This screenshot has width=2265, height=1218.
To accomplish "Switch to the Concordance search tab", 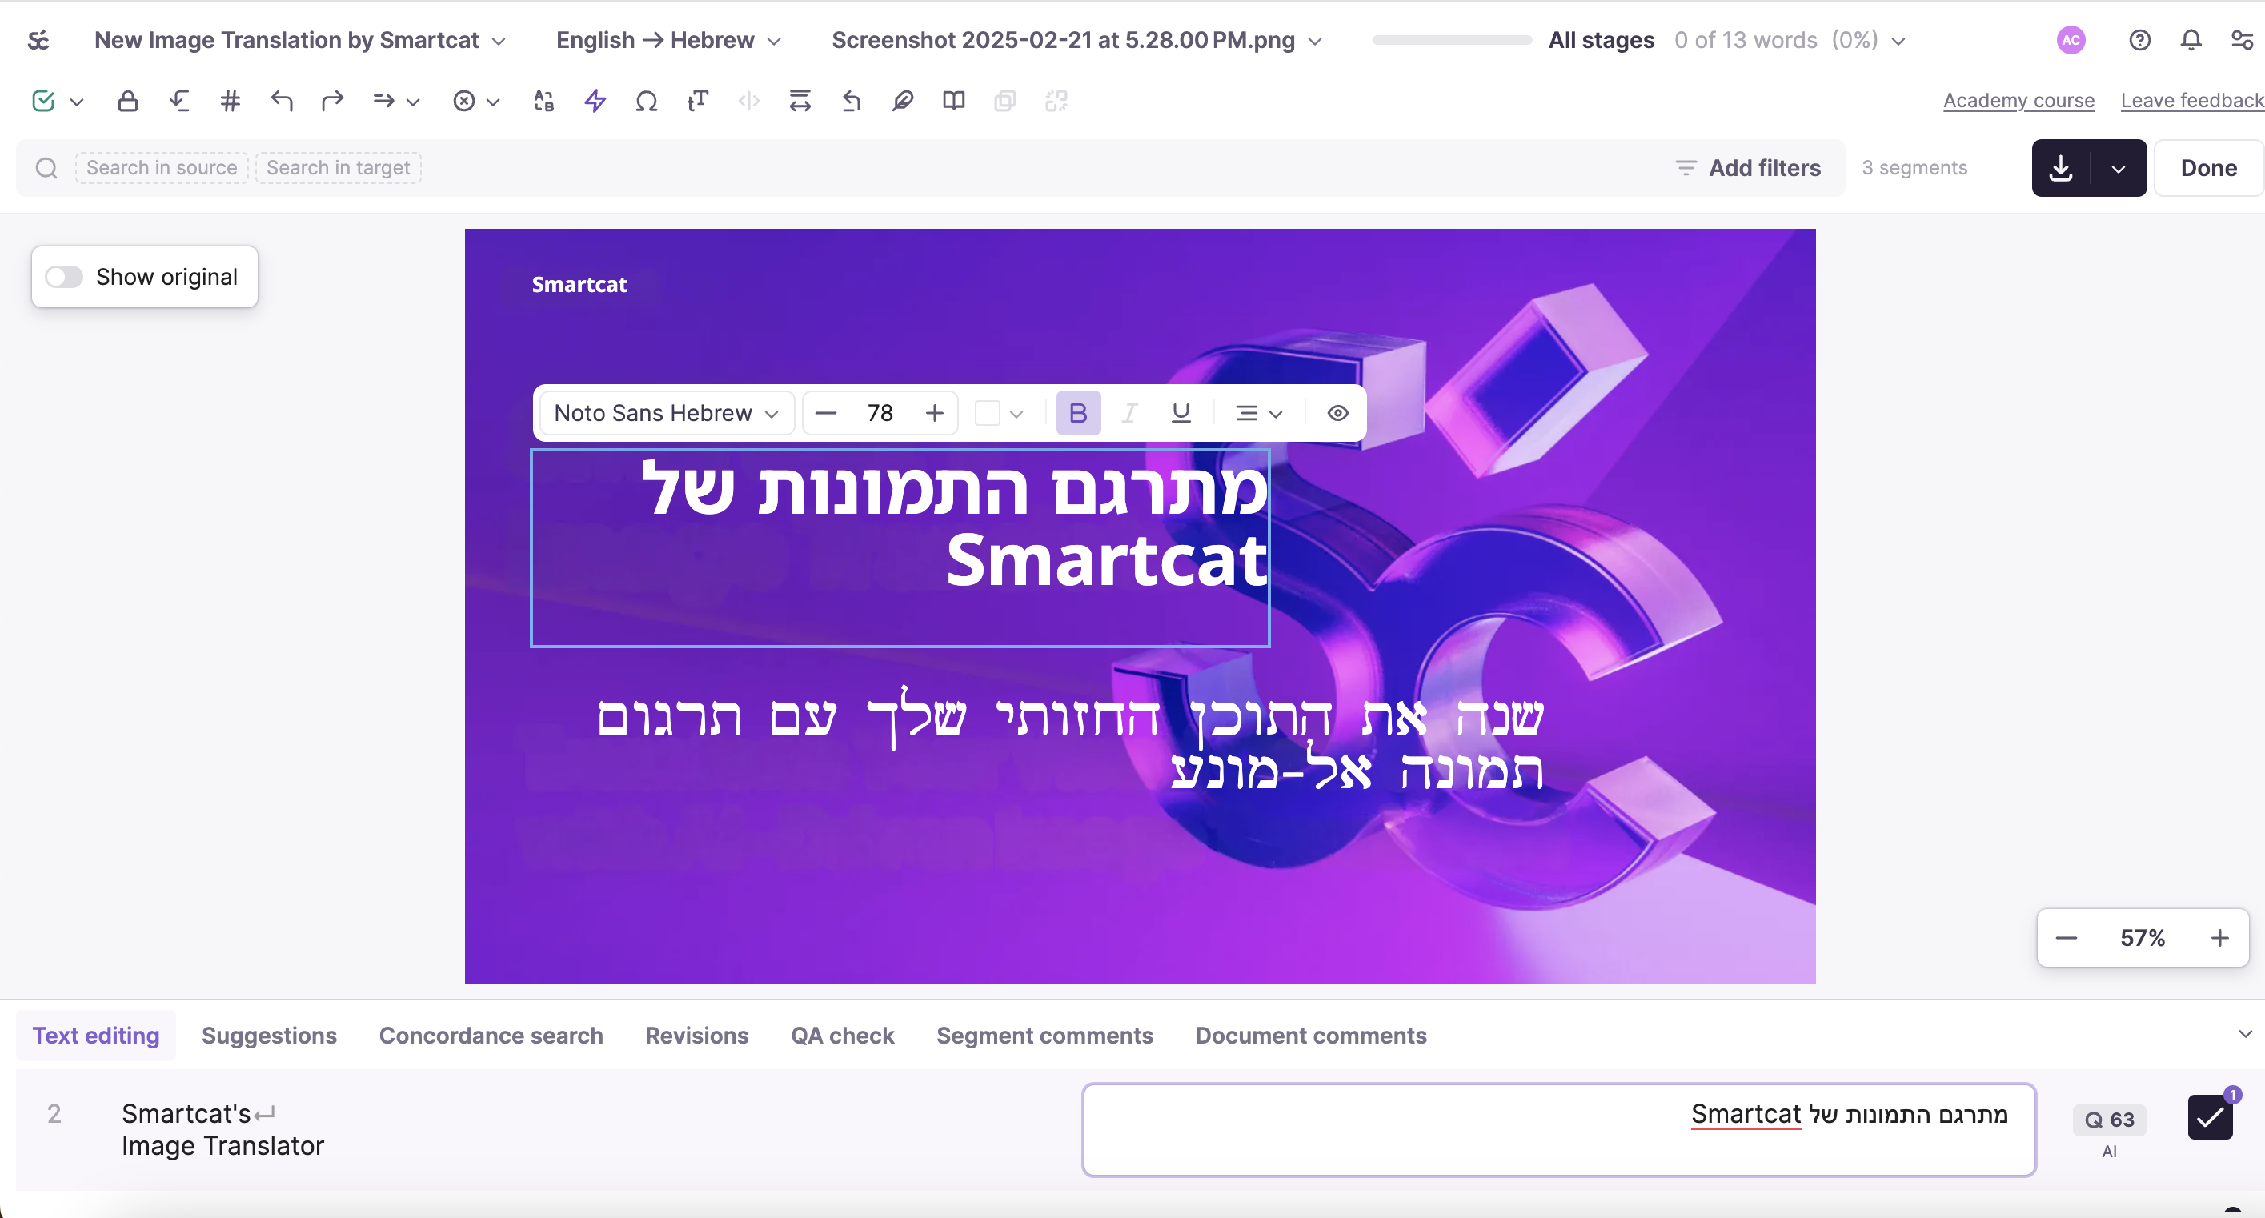I will click(x=491, y=1036).
